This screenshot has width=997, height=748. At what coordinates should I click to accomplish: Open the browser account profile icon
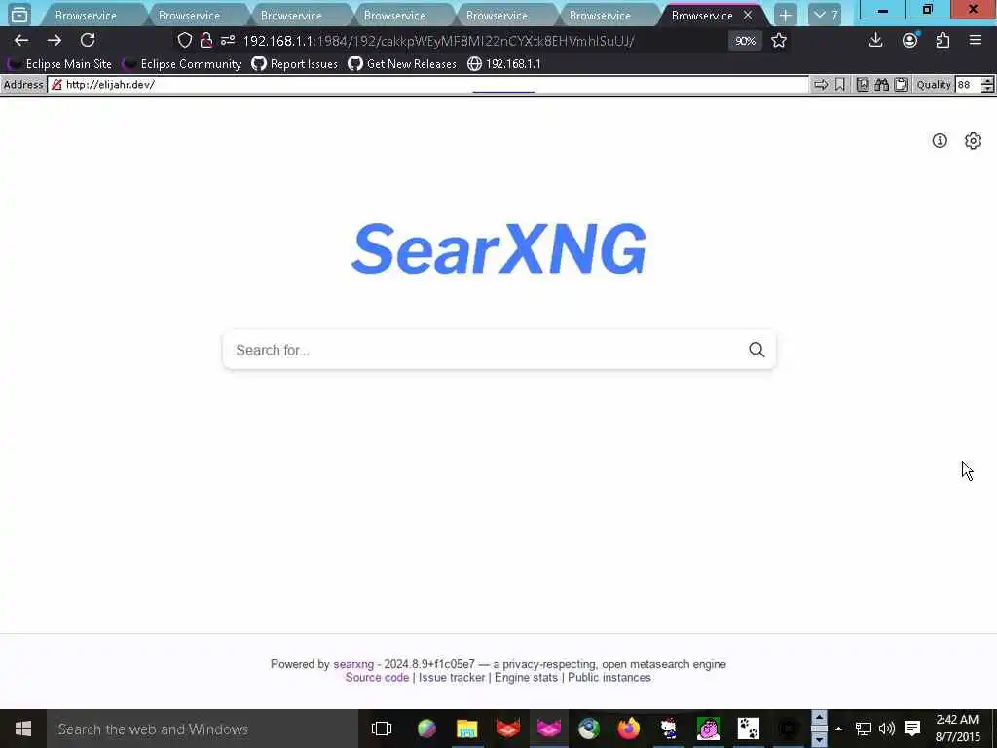click(x=910, y=41)
